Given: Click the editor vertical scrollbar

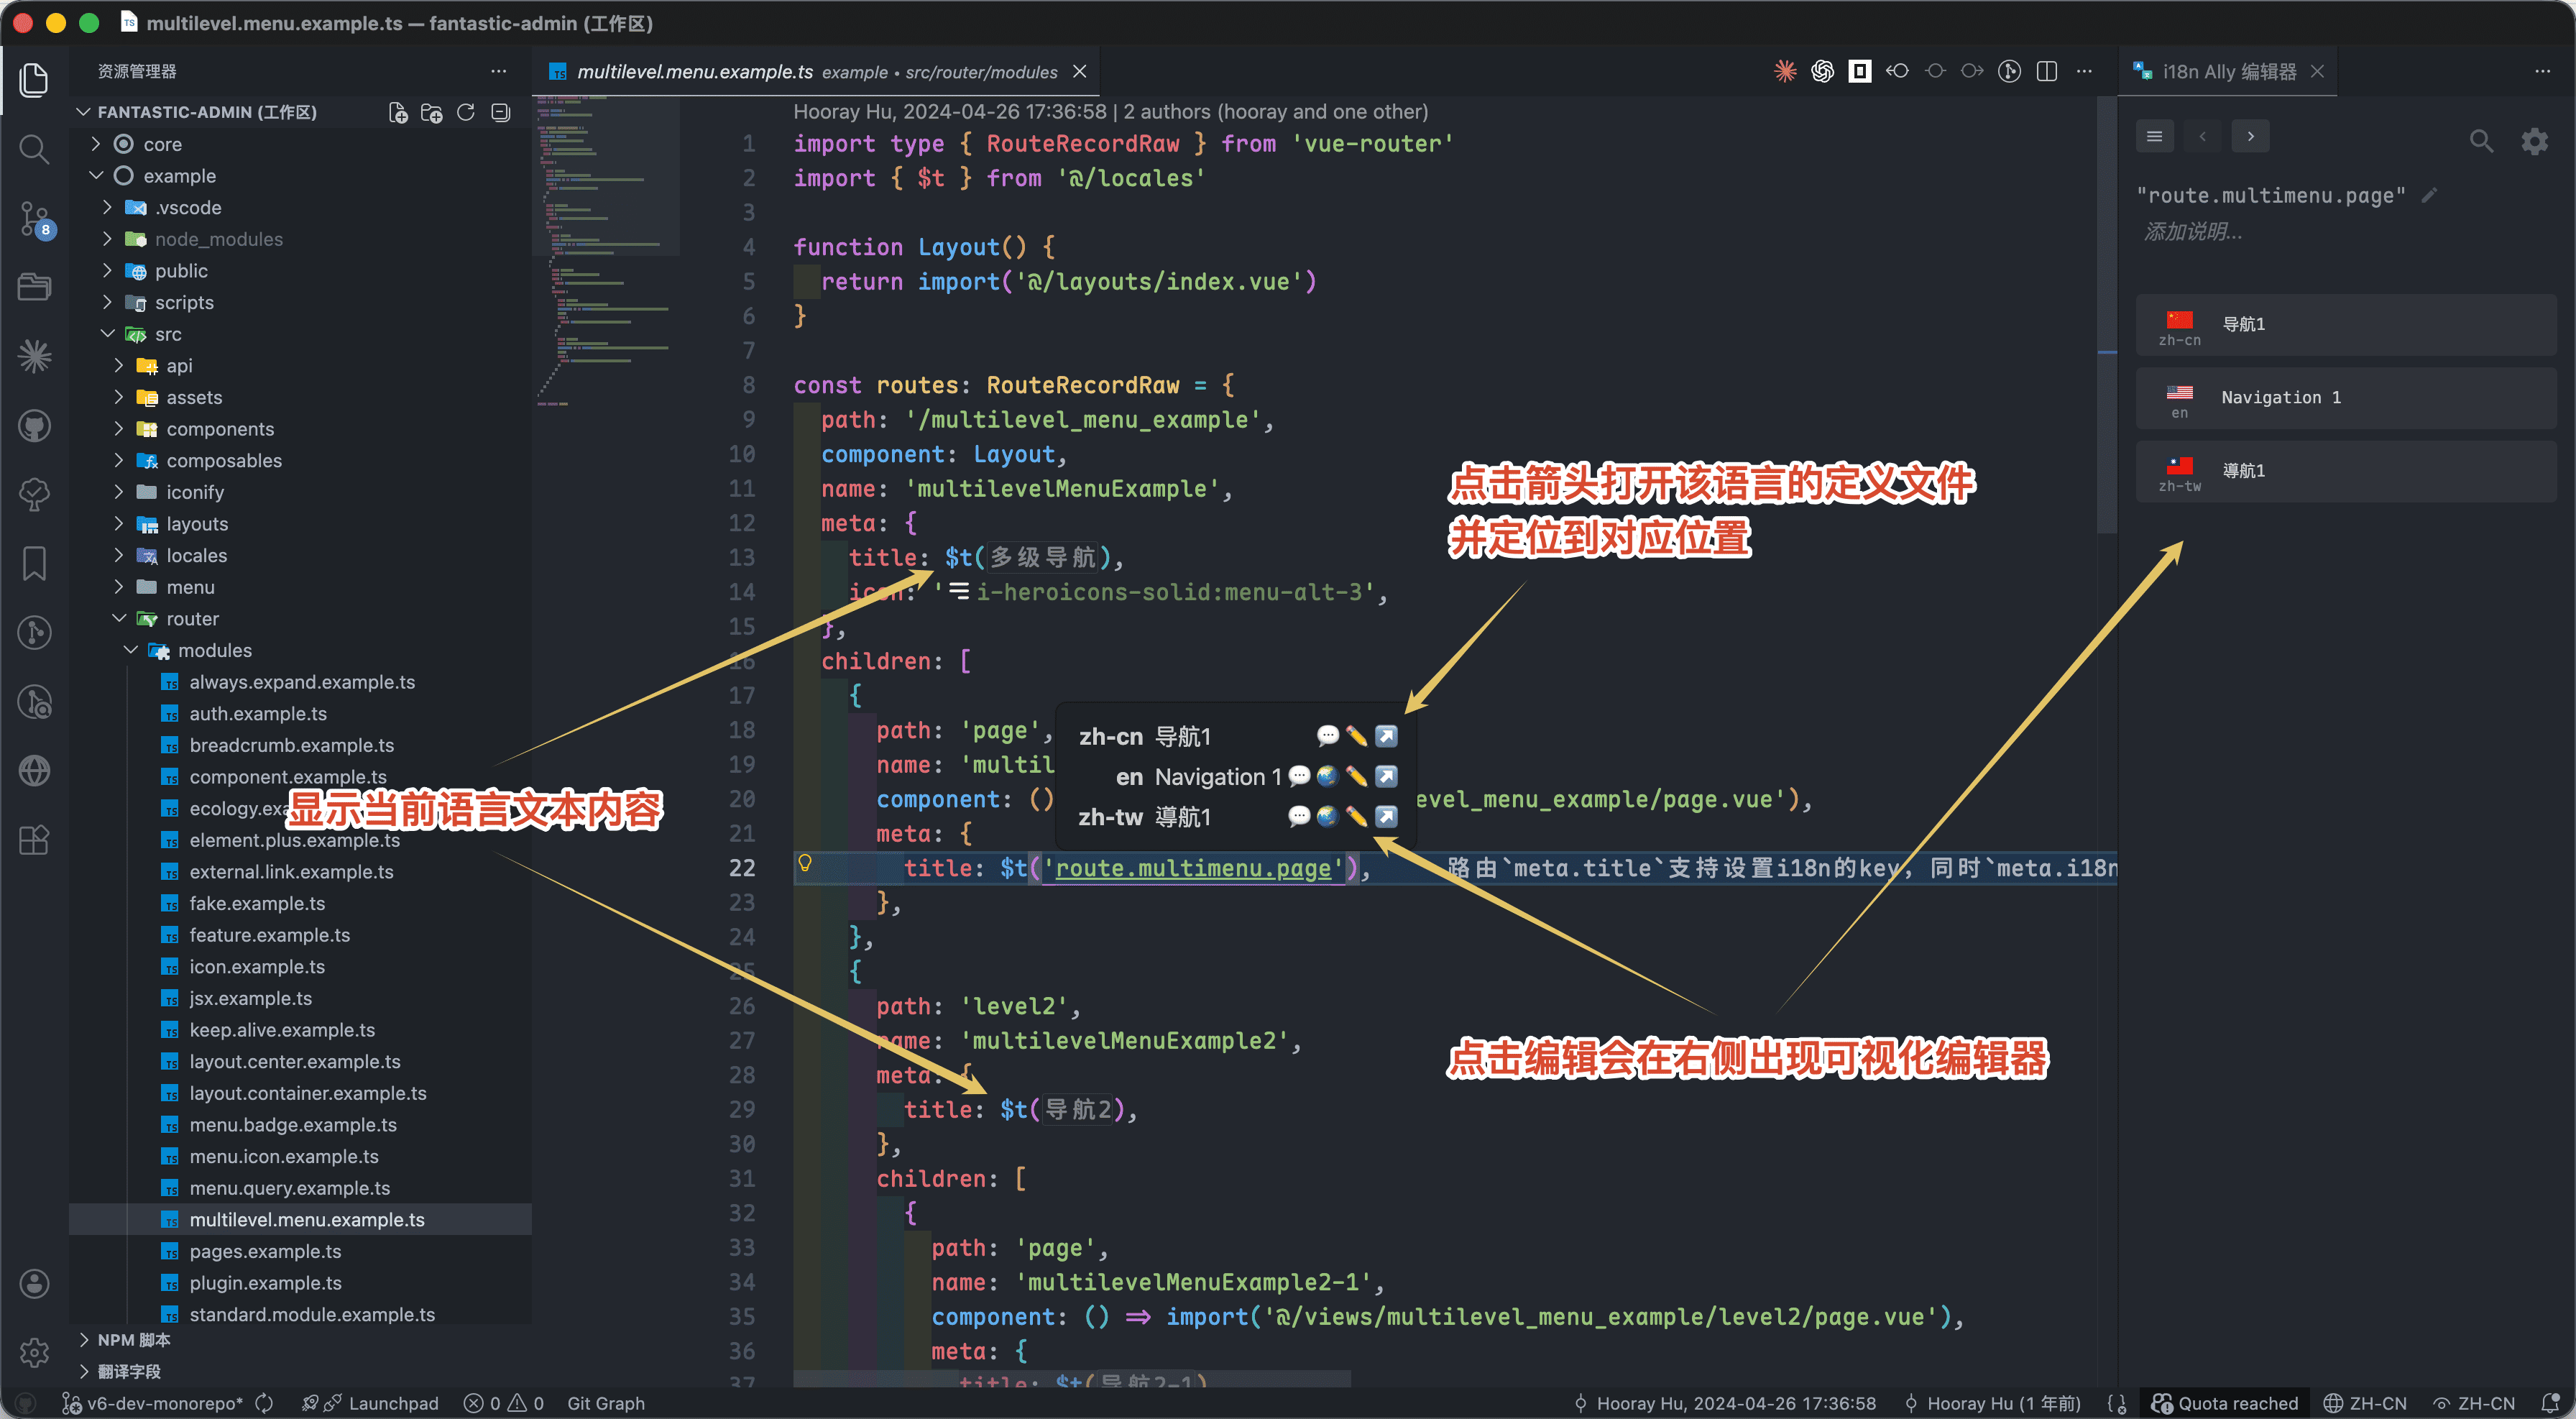Looking at the screenshot, I should click(2106, 315).
